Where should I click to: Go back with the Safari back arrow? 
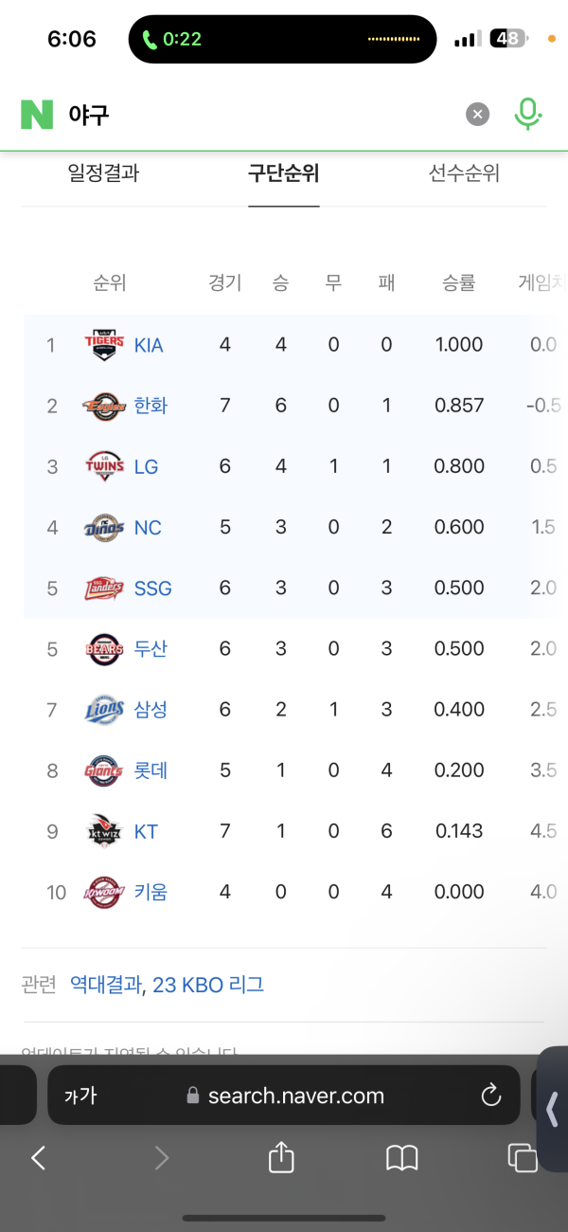(x=39, y=1157)
